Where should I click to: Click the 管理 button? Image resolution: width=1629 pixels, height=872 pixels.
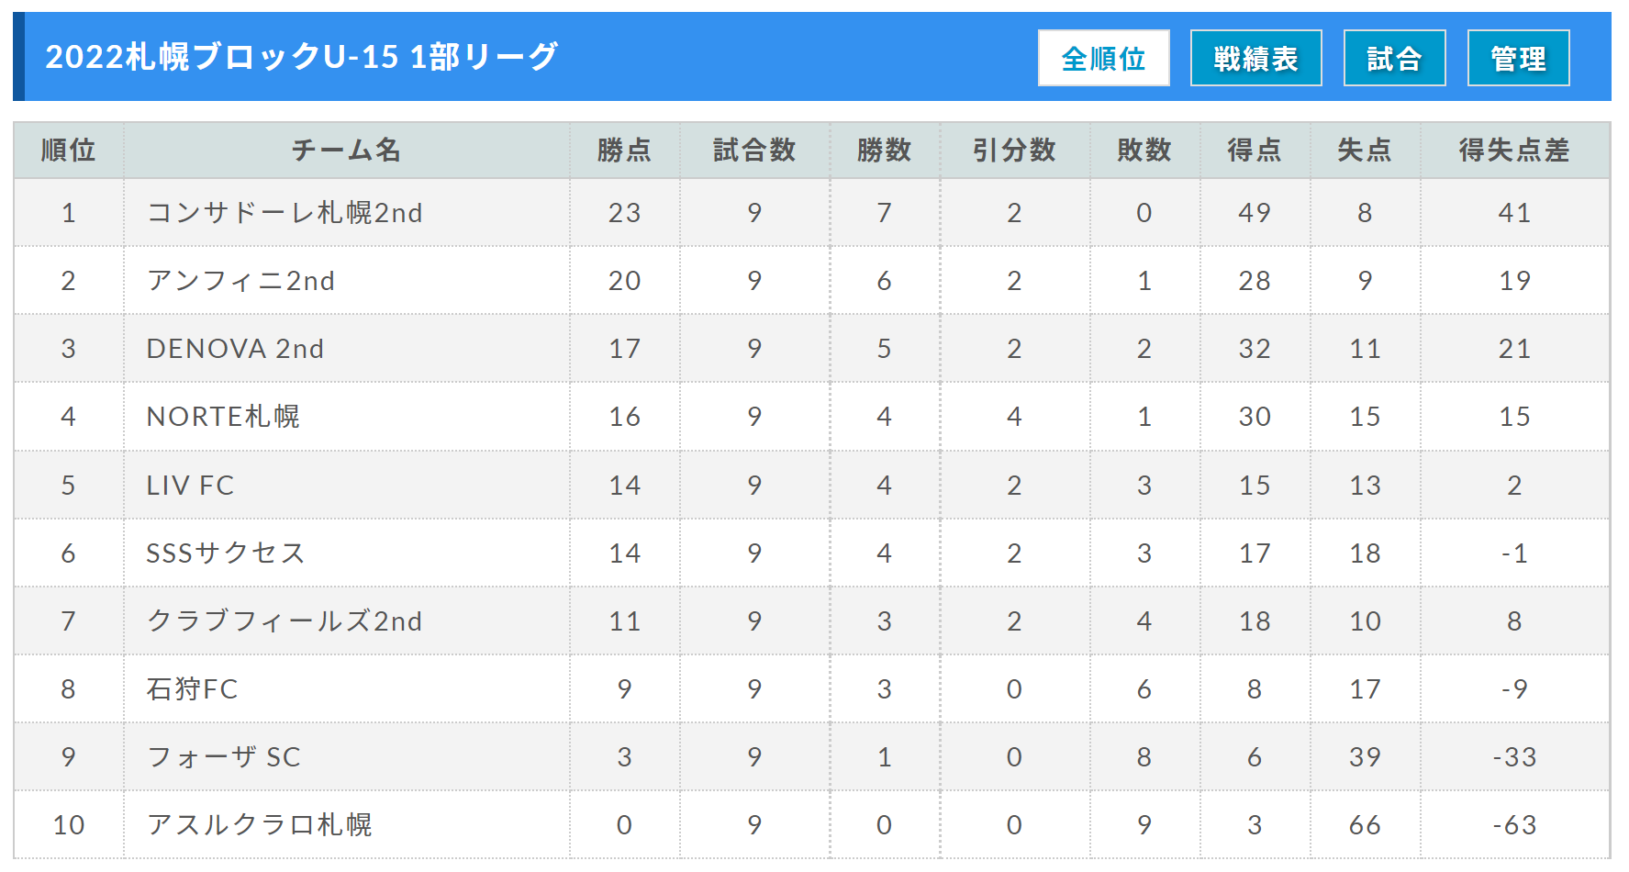click(1518, 58)
